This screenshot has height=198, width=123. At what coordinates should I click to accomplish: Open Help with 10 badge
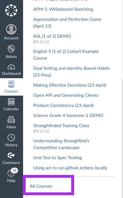[x=11, y=173]
